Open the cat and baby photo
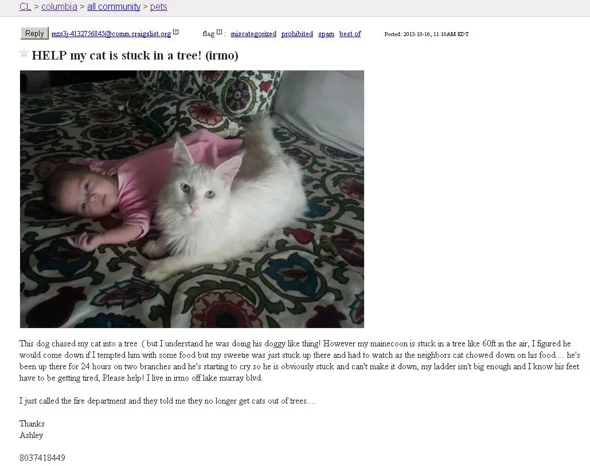 pos(192,199)
